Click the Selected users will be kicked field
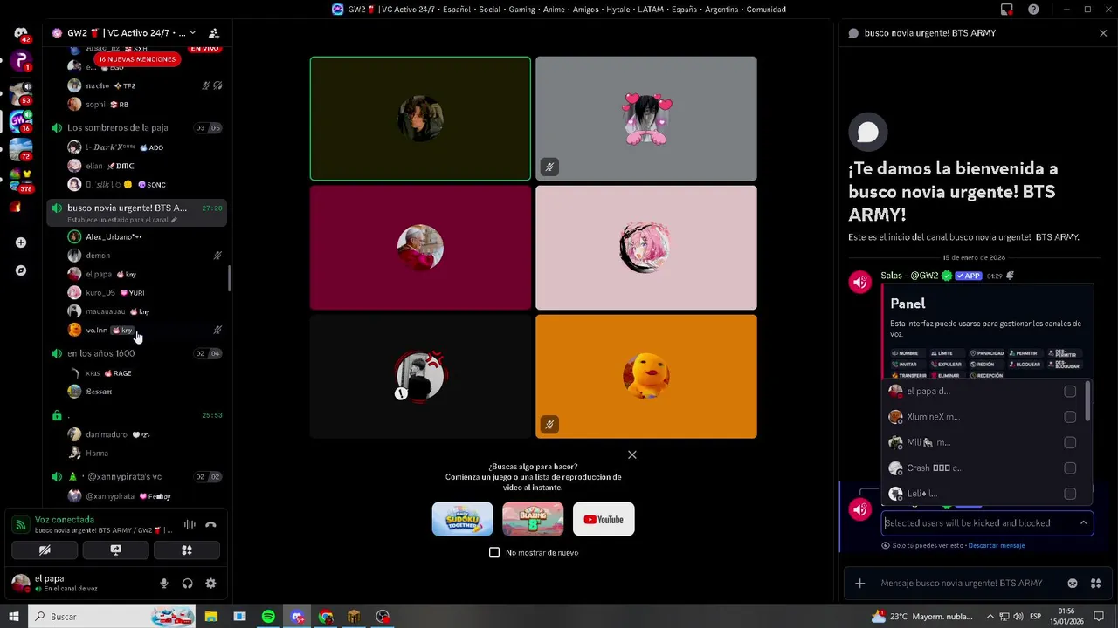The width and height of the screenshot is (1118, 628). (x=987, y=523)
